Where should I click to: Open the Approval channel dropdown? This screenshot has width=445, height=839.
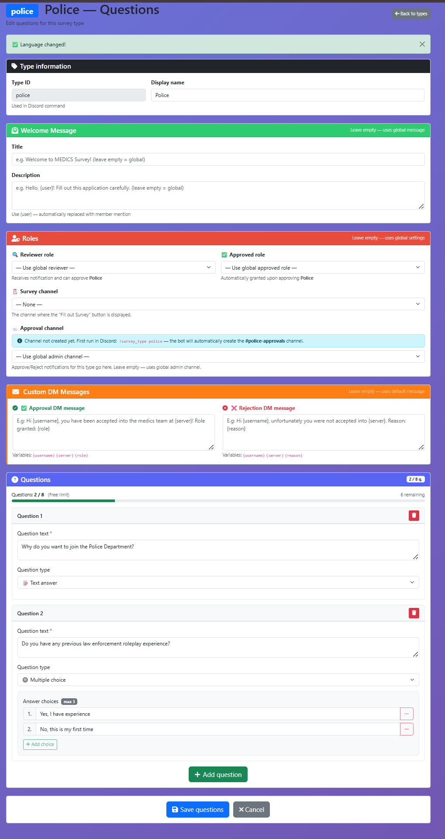pyautogui.click(x=218, y=357)
